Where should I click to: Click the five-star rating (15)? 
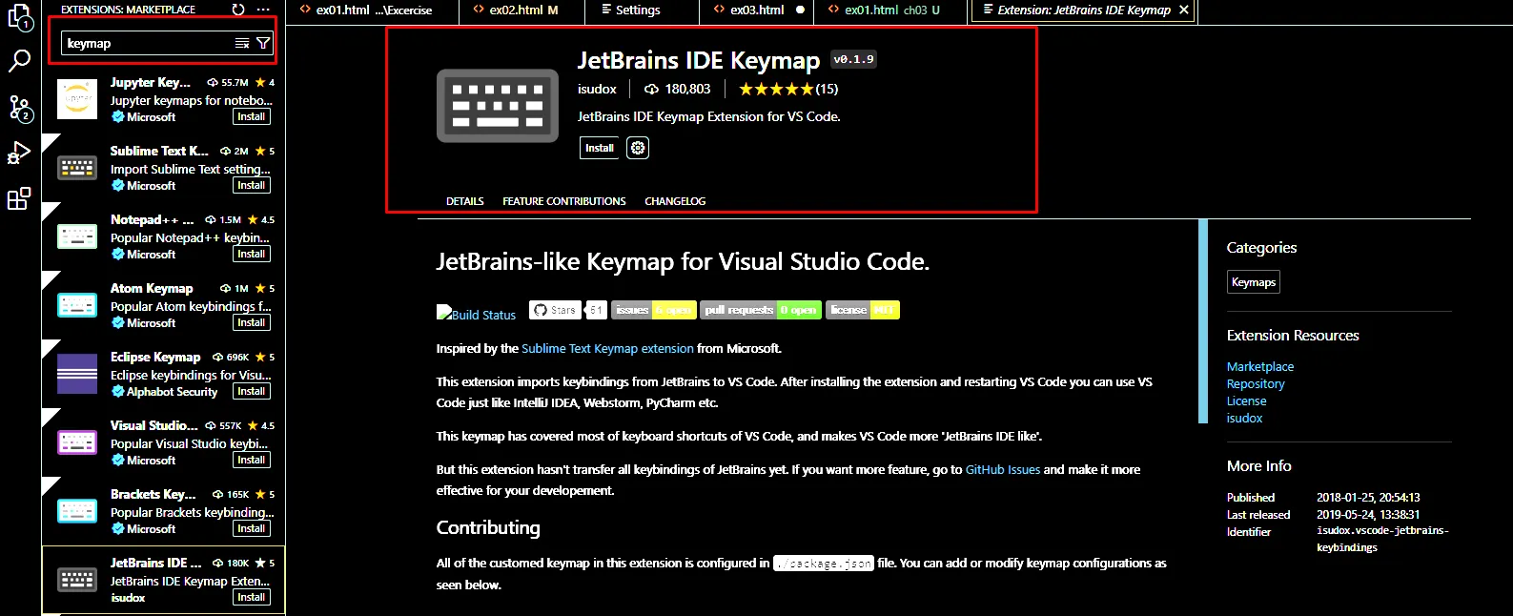click(788, 89)
